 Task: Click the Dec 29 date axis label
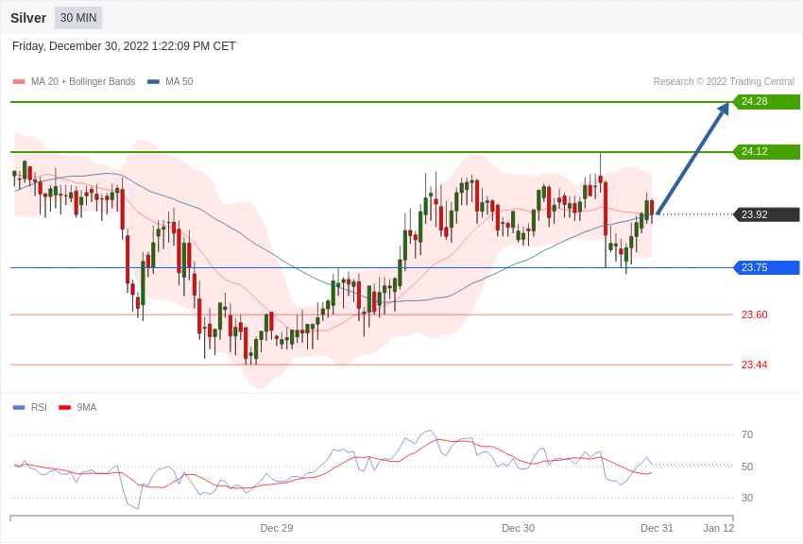277,528
